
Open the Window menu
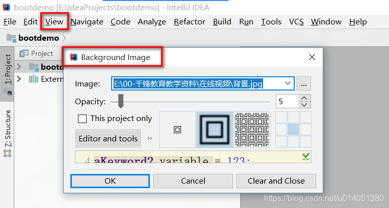[326, 22]
